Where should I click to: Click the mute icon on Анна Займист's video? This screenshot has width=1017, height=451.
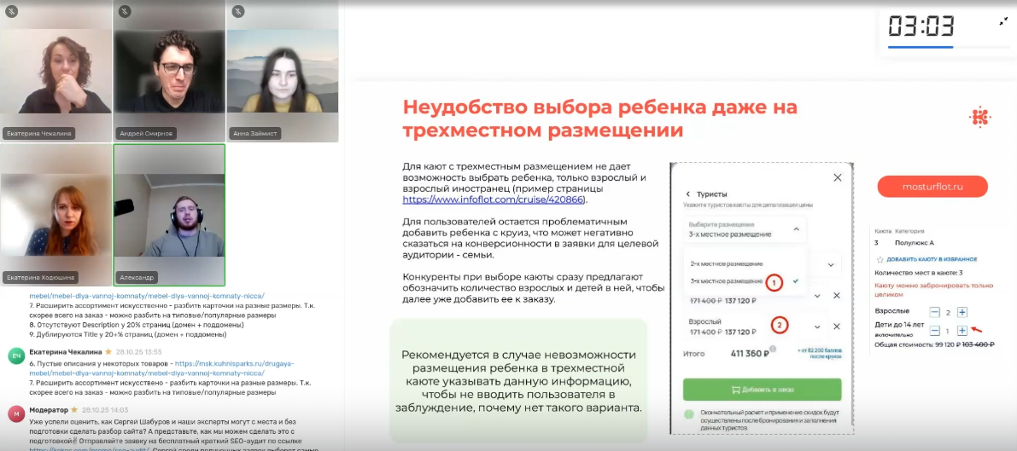click(239, 11)
